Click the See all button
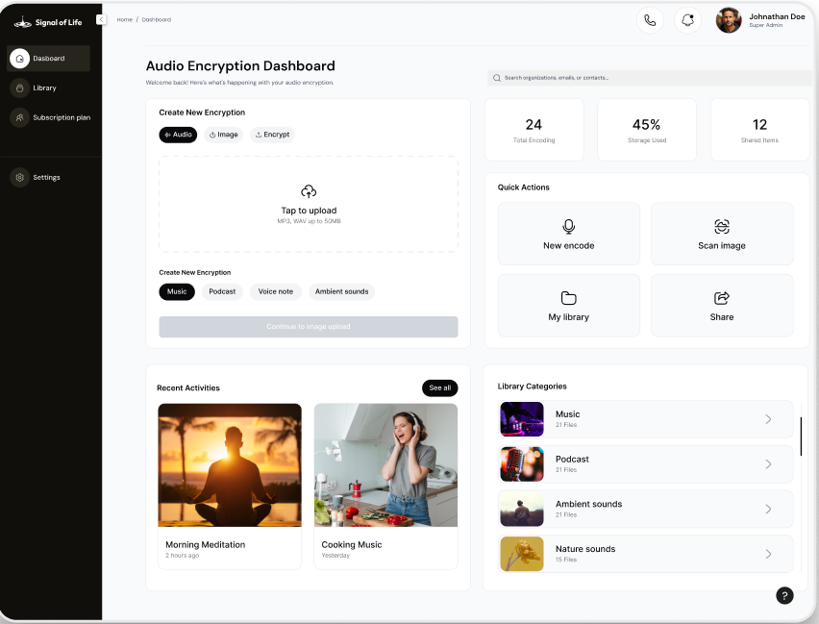 click(439, 387)
